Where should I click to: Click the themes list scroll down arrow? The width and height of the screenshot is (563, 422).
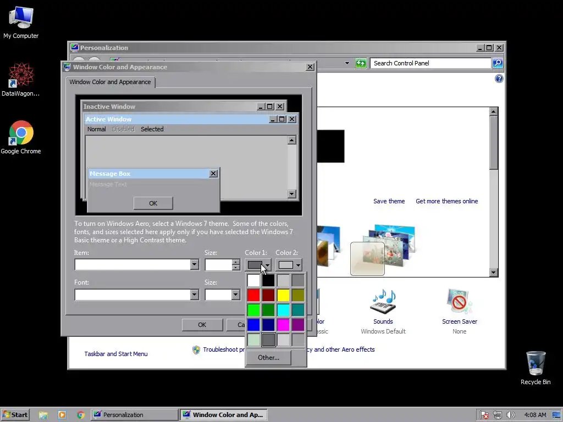493,273
